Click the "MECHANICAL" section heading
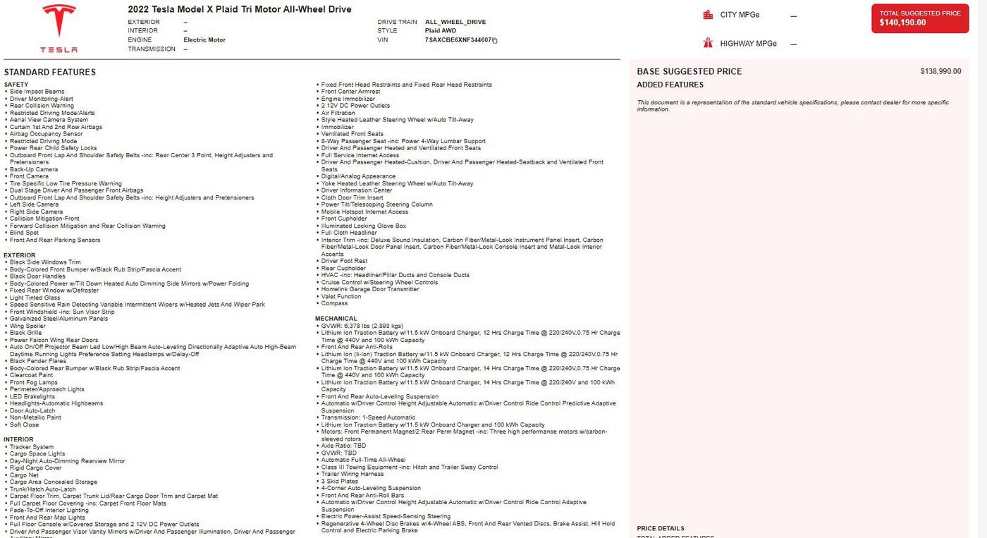 coord(336,319)
